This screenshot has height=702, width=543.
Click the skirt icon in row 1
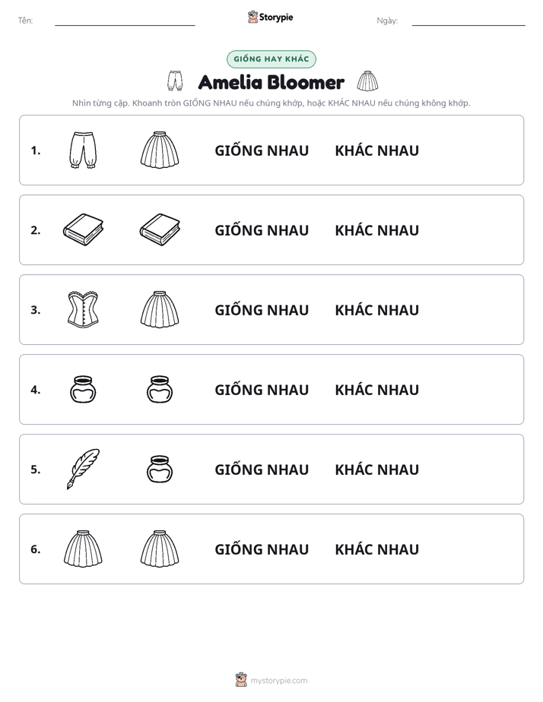(160, 150)
